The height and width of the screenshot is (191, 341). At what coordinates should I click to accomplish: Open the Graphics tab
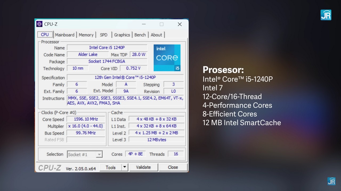click(122, 35)
